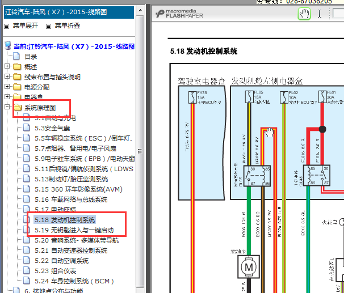The width and height of the screenshot is (344, 293).
Task: Collapse the 系统原理图 folder node
Action: [7, 107]
